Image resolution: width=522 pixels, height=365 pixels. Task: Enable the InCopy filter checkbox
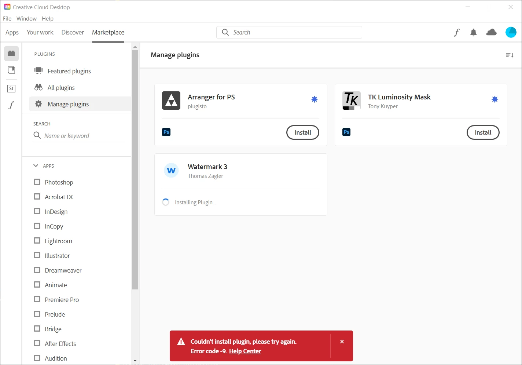pos(37,226)
